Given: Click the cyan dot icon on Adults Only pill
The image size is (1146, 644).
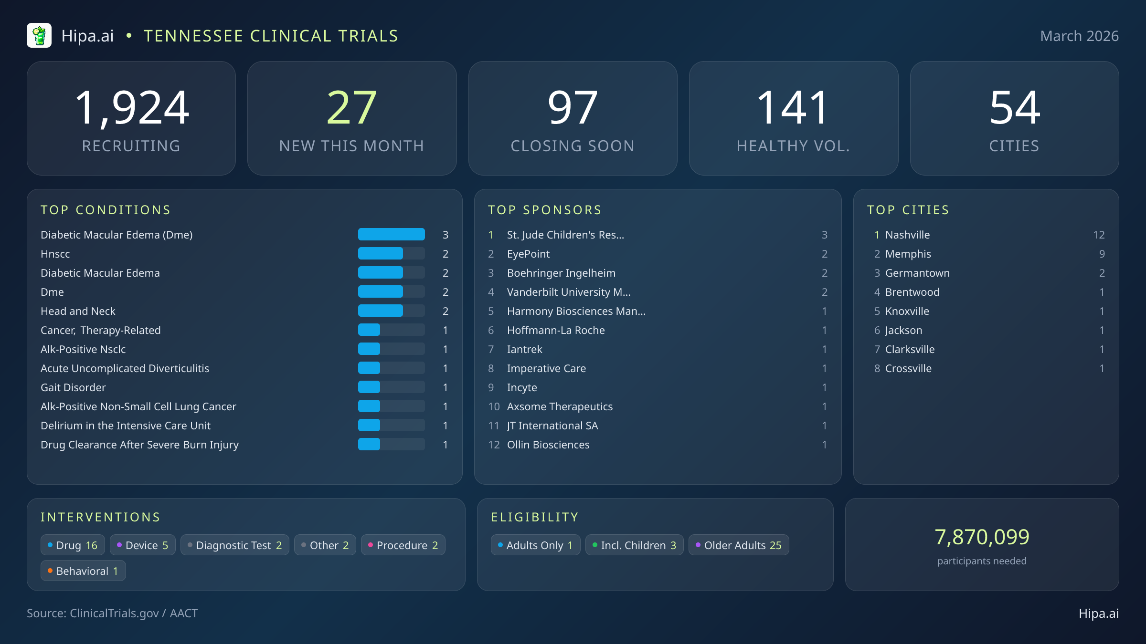Looking at the screenshot, I should pyautogui.click(x=500, y=545).
